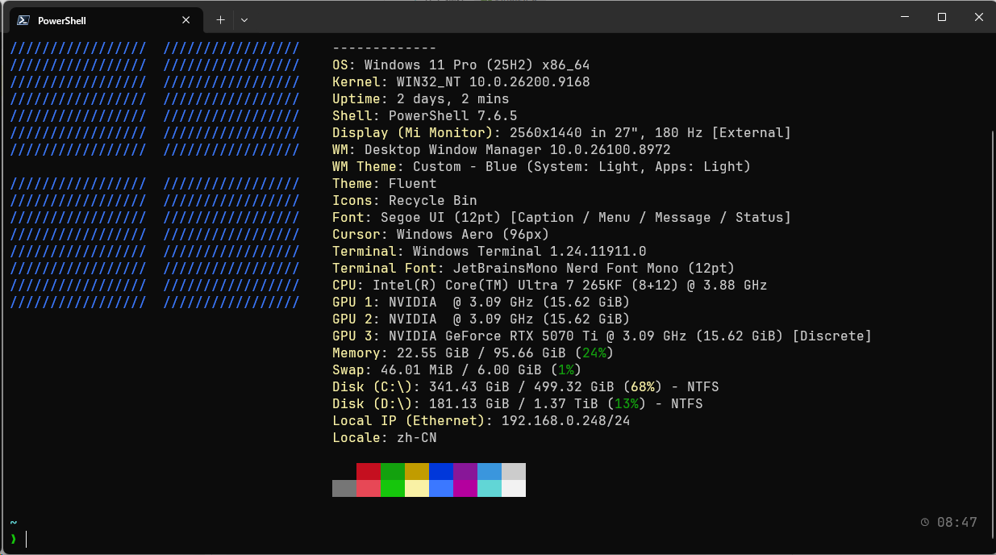Click the Memory usage '24%' value
Viewport: 996px width, 555px height.
point(594,353)
